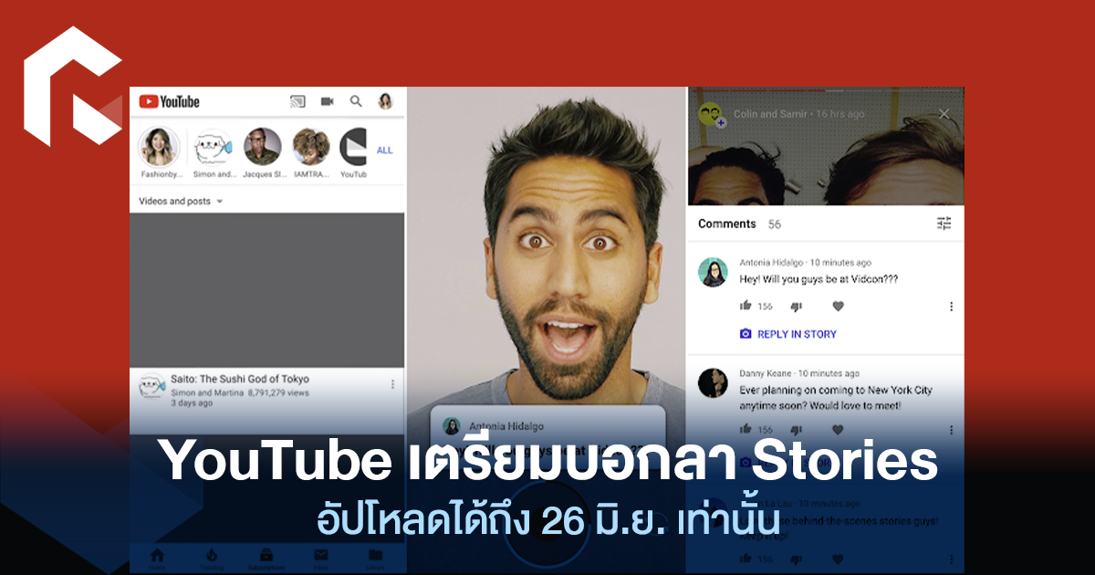Click the comments filter sliders icon

click(x=944, y=224)
